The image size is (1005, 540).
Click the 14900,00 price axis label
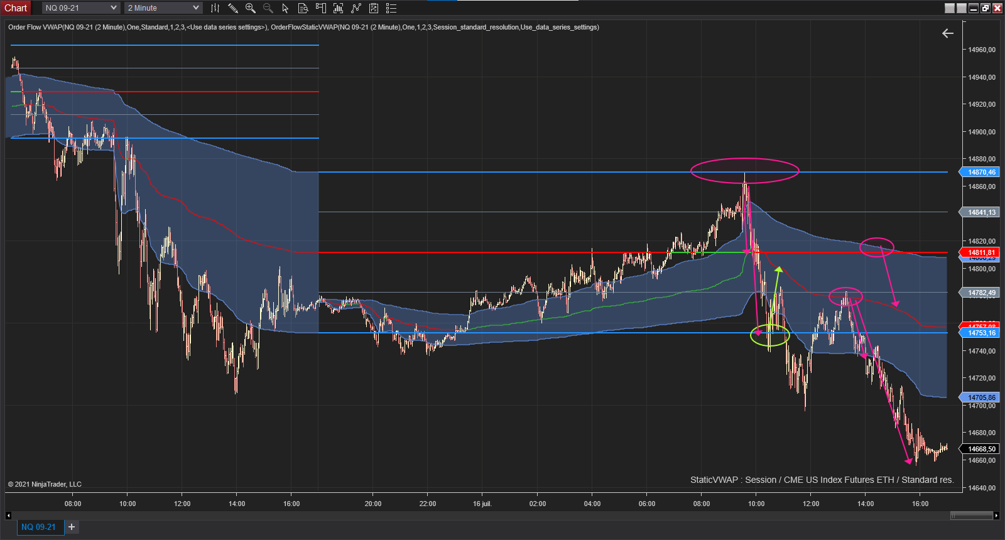point(982,132)
